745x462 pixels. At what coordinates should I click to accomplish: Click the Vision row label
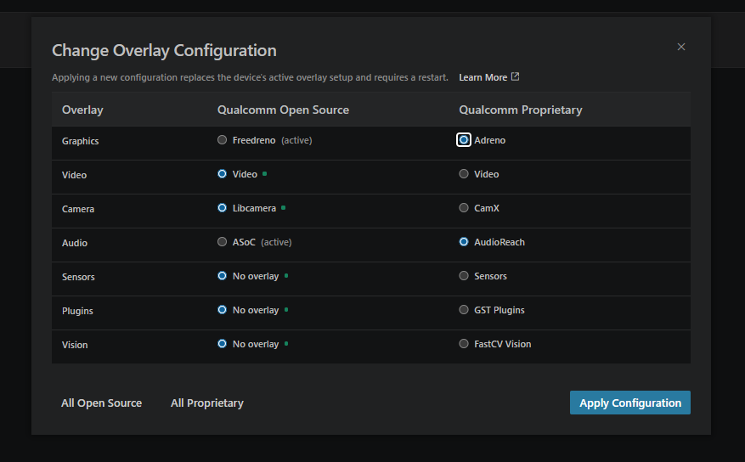pyautogui.click(x=75, y=345)
